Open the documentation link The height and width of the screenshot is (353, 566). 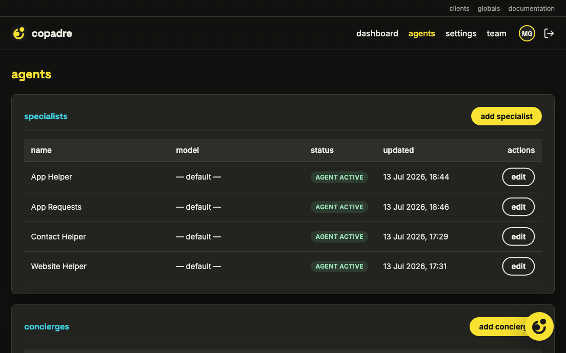point(531,8)
